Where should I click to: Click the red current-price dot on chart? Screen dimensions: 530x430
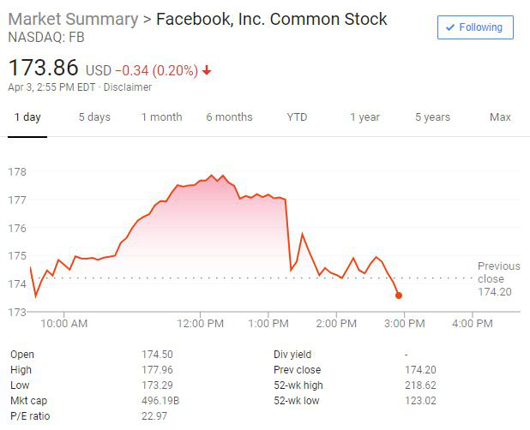pos(399,296)
